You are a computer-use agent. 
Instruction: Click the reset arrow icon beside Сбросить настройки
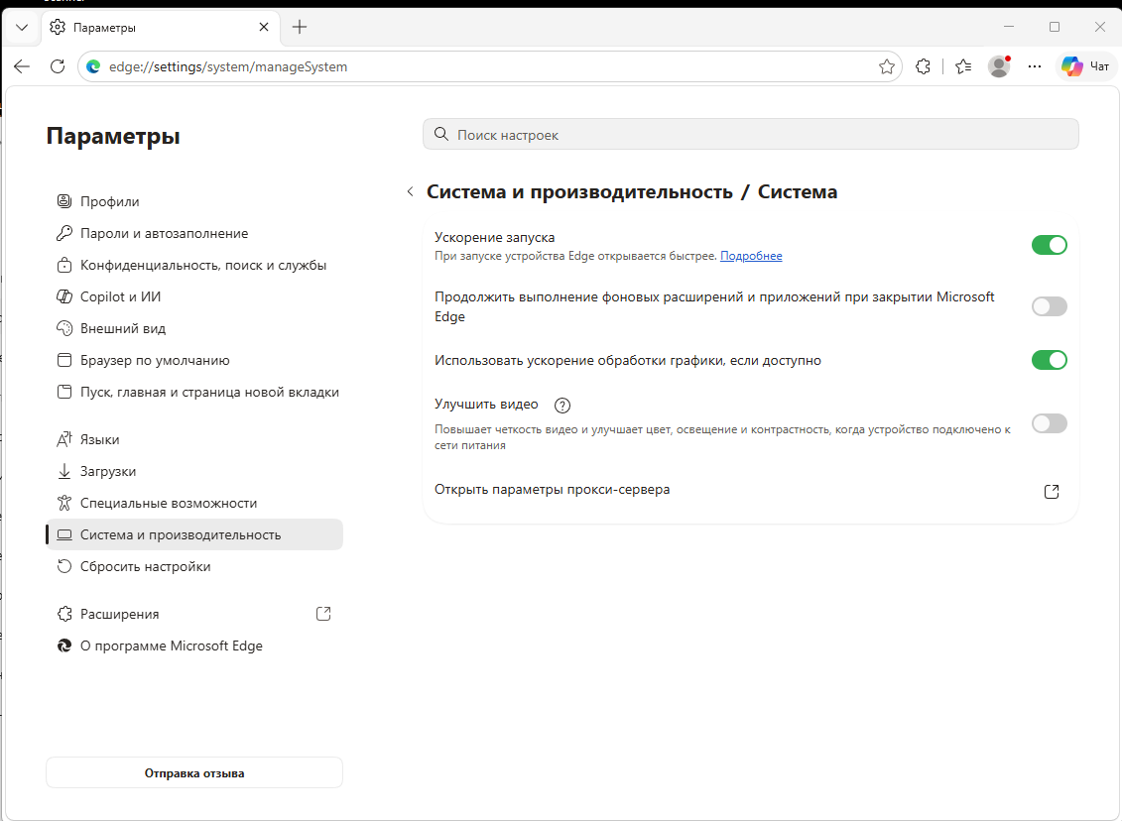tap(64, 566)
